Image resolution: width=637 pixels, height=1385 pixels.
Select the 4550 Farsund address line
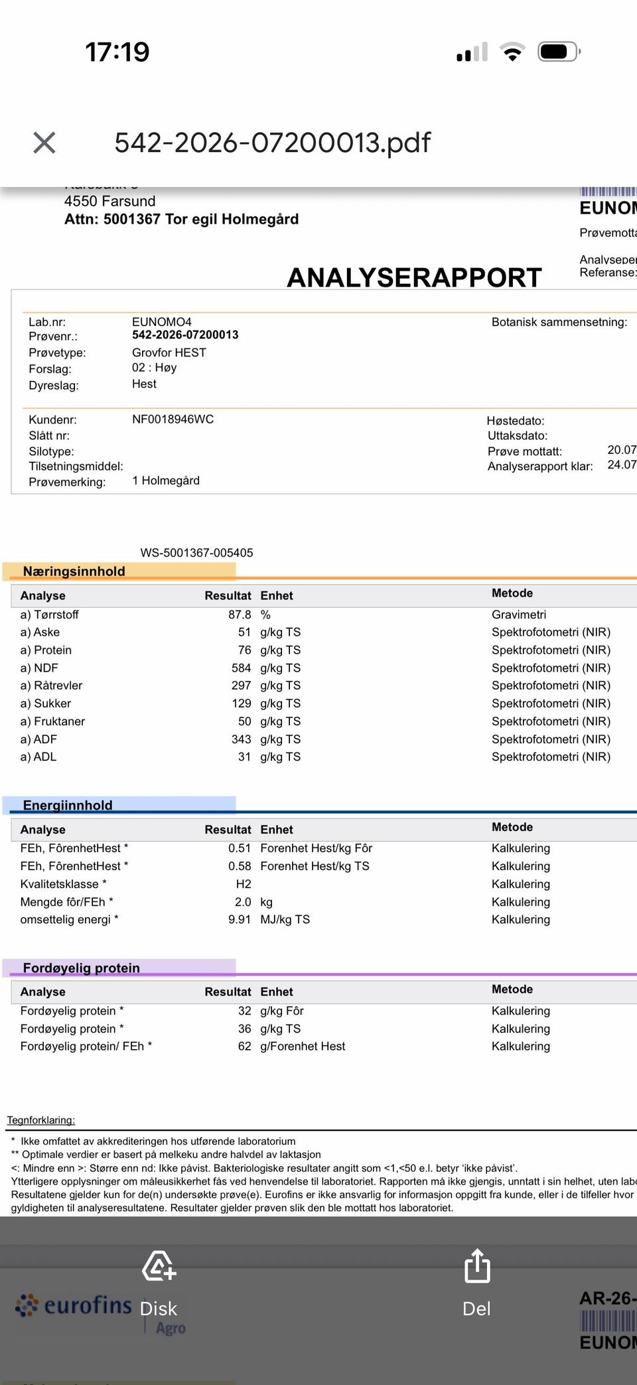[109, 201]
